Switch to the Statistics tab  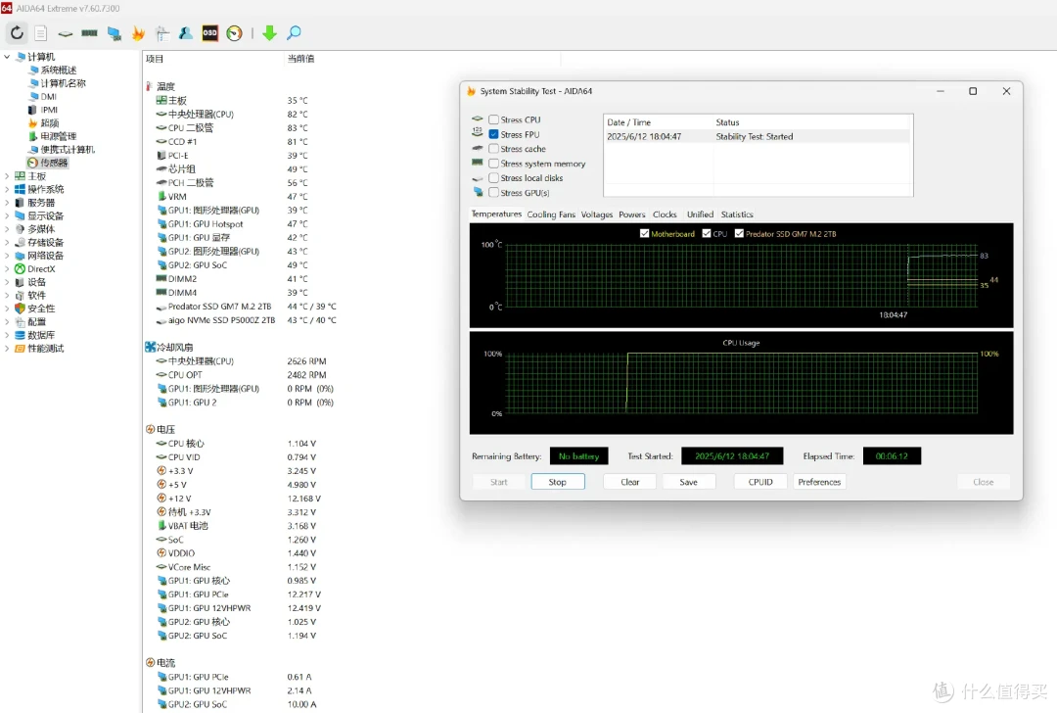(737, 214)
